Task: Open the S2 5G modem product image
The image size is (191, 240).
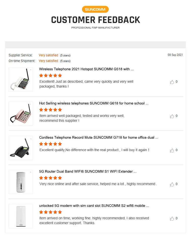Action: pyautogui.click(x=21, y=216)
